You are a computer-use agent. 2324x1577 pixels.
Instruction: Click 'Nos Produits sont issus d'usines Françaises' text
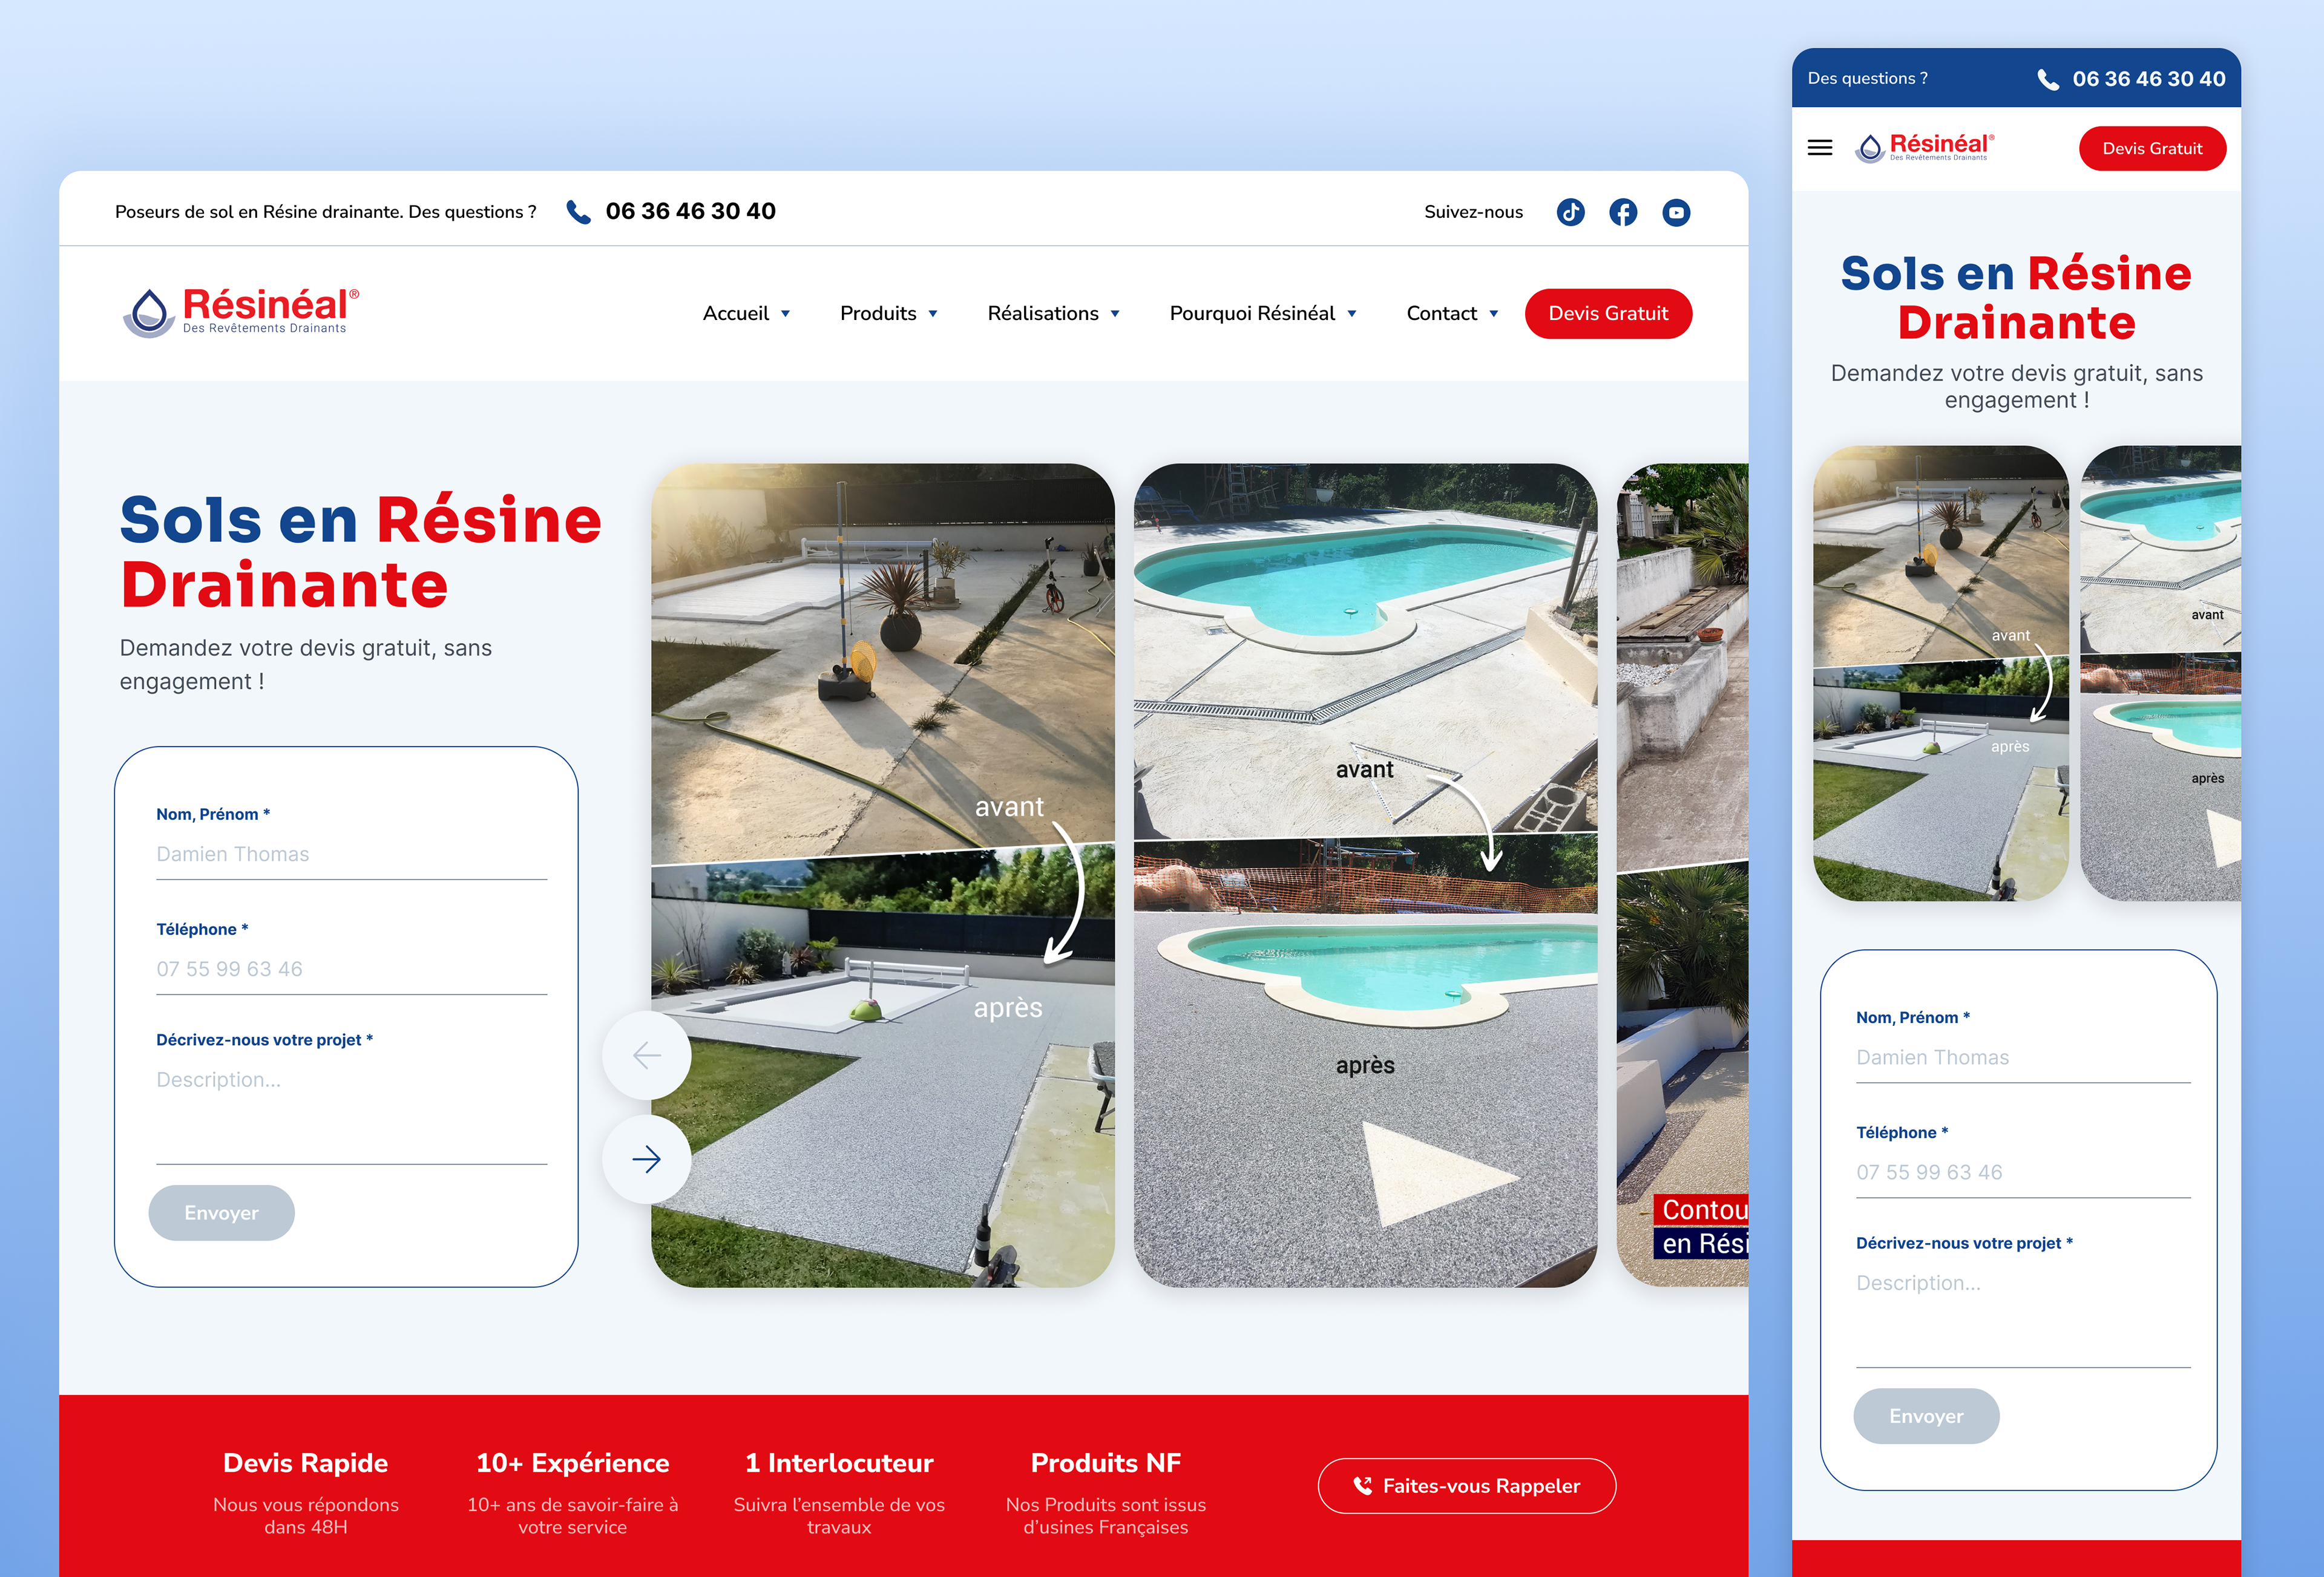pos(1106,1516)
